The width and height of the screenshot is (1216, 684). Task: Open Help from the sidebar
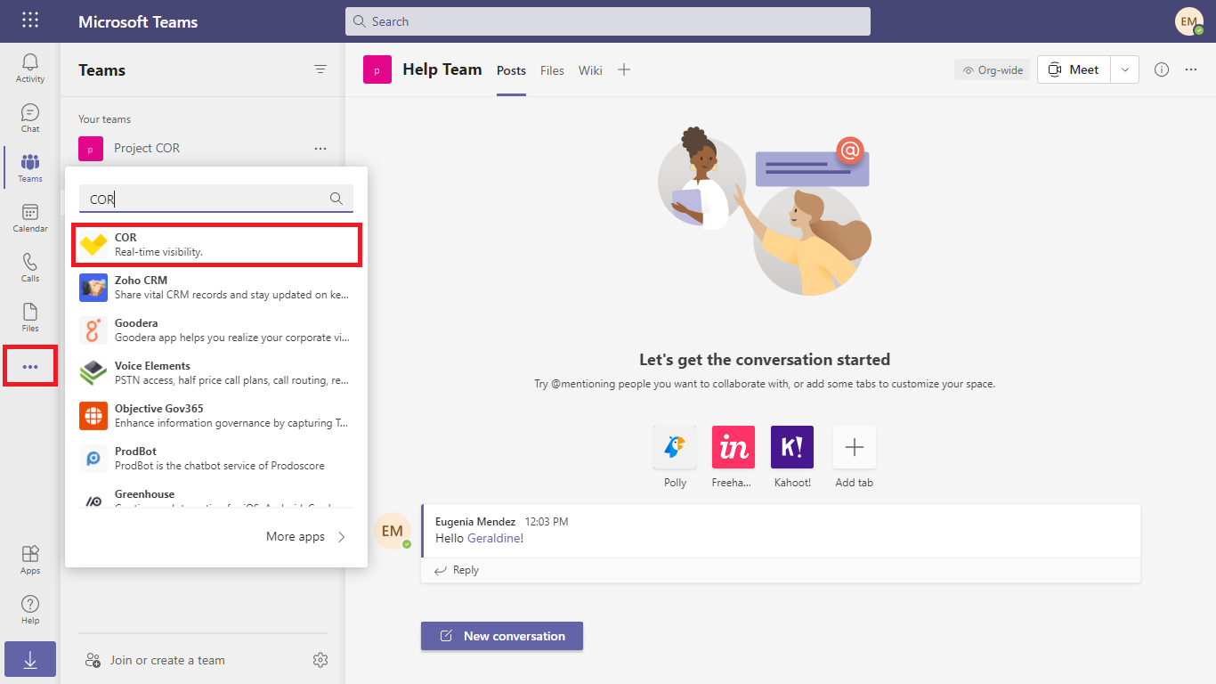pyautogui.click(x=30, y=610)
